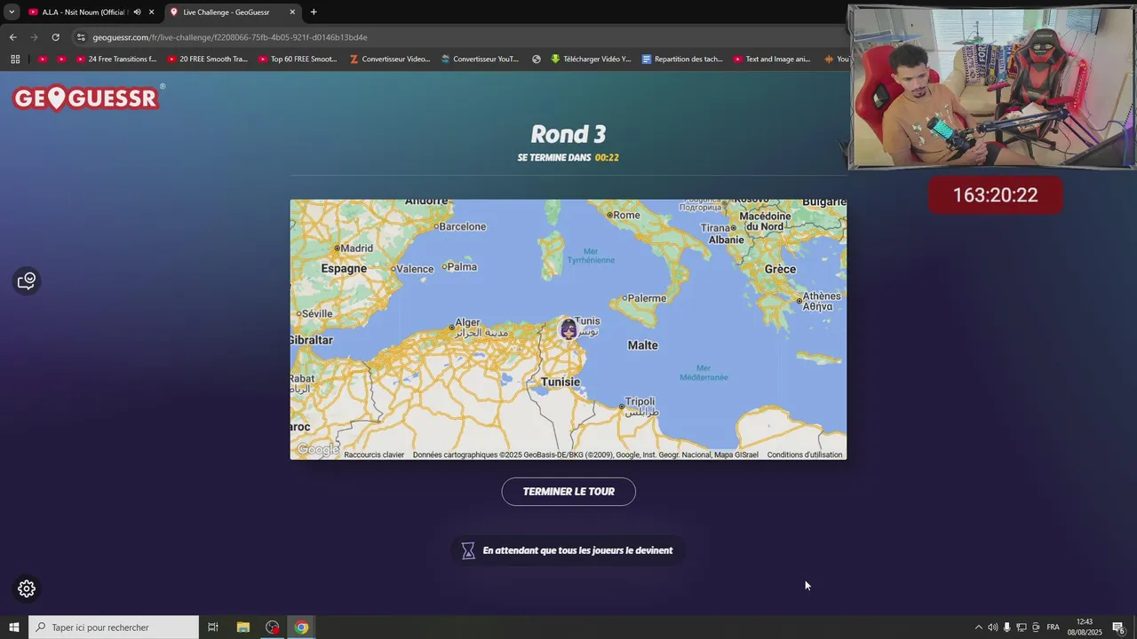This screenshot has height=639, width=1137.
Task: Click the Séville label on the map
Action: 317,313
